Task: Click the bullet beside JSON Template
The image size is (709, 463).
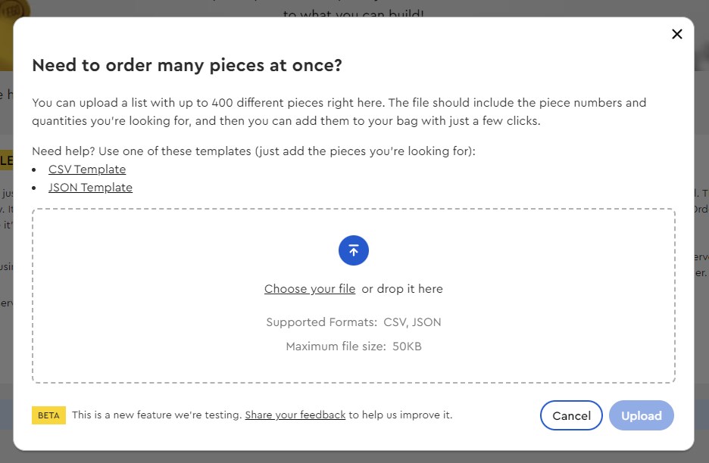Action: pos(35,188)
